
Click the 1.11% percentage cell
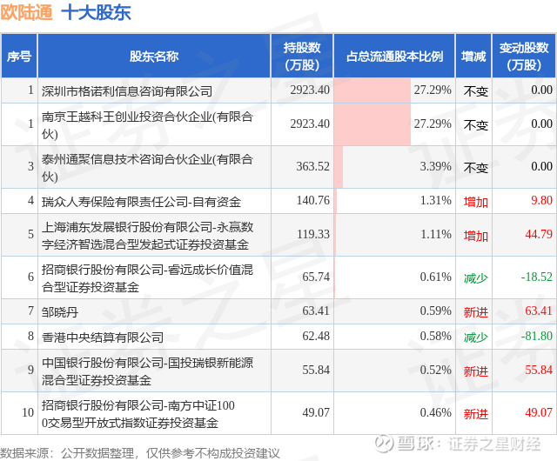435,234
